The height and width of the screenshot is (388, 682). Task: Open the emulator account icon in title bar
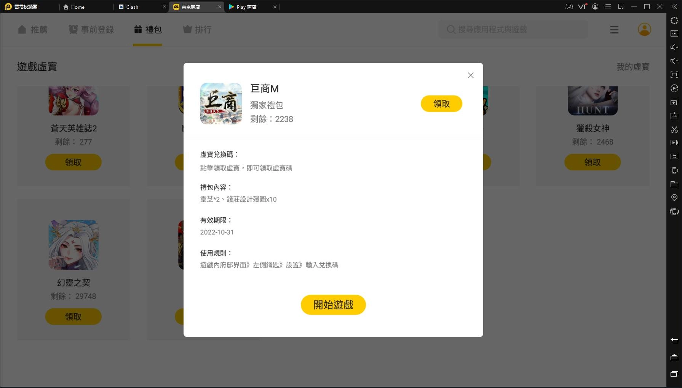click(x=595, y=6)
